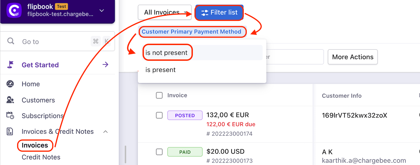Click the Filter list button
This screenshot has height=165, width=420.
pos(219,12)
